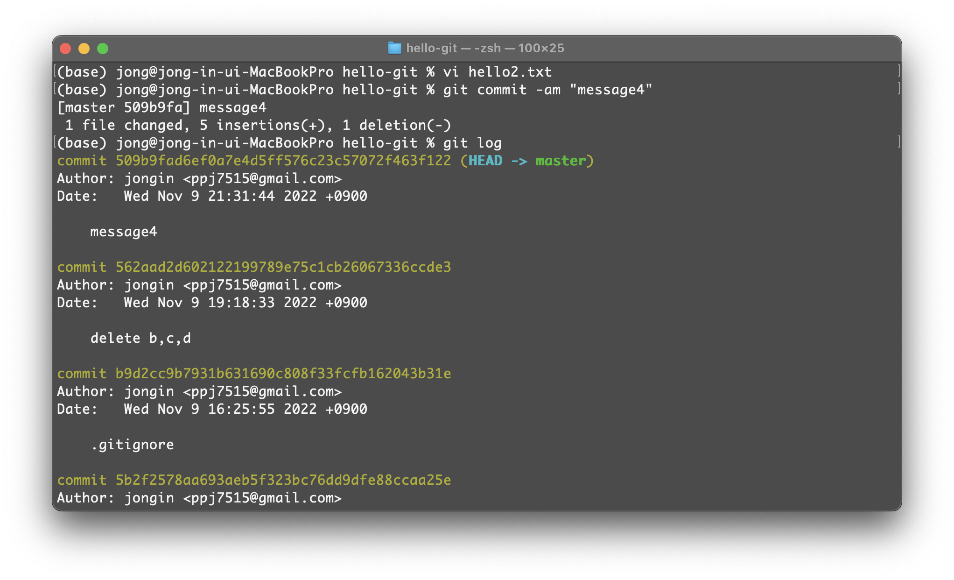Click the indented 'message4' commit message
The image size is (954, 580).
click(123, 232)
